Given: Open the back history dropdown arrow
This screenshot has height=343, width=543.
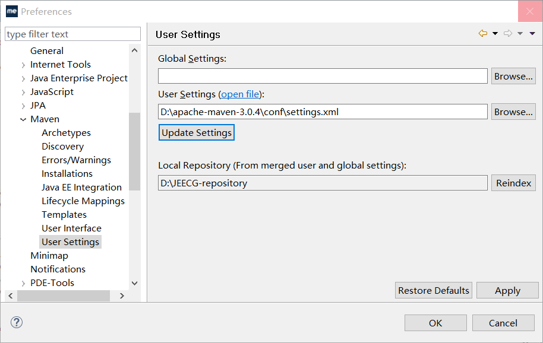Looking at the screenshot, I should coord(495,34).
